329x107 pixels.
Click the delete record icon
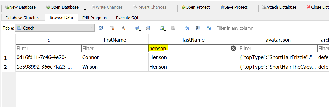click(173, 28)
